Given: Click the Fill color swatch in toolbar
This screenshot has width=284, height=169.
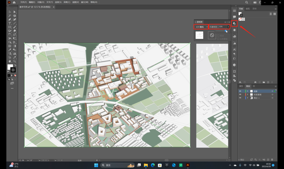Looking at the screenshot, I should (x=10, y=67).
